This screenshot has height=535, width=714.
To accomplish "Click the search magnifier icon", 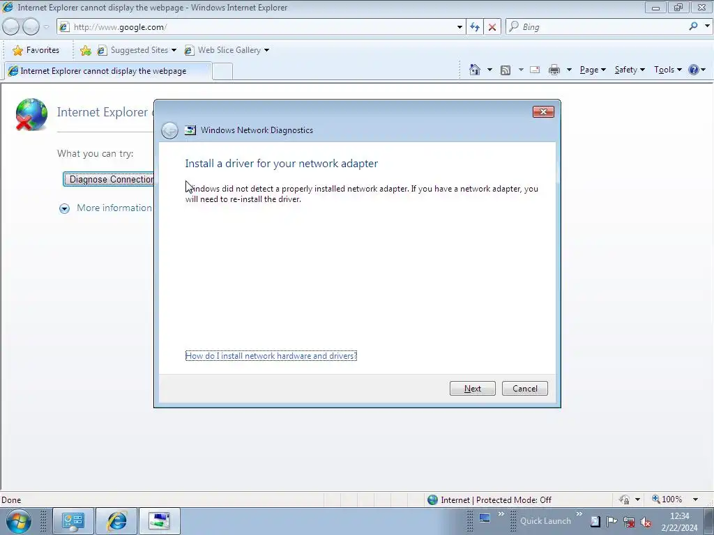I will (x=694, y=26).
